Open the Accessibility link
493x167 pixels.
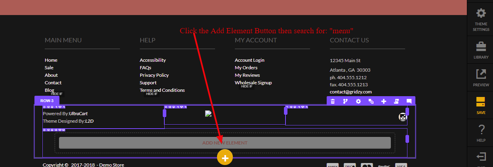[153, 60]
